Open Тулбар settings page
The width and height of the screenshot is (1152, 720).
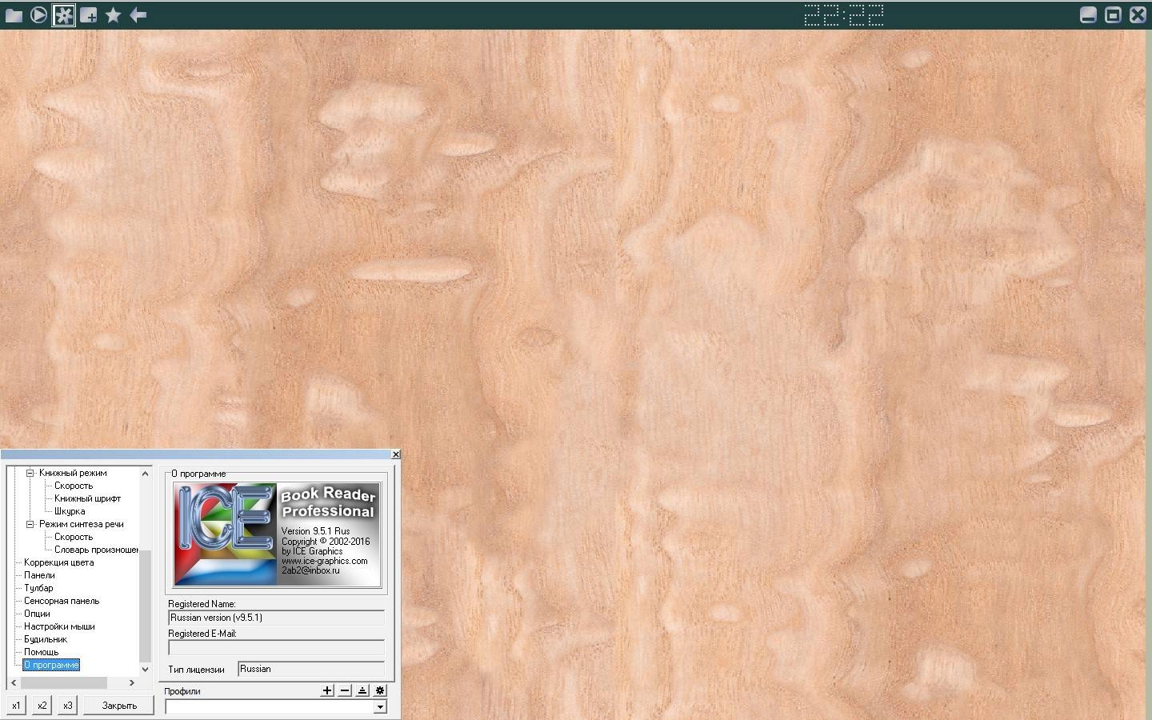(38, 588)
